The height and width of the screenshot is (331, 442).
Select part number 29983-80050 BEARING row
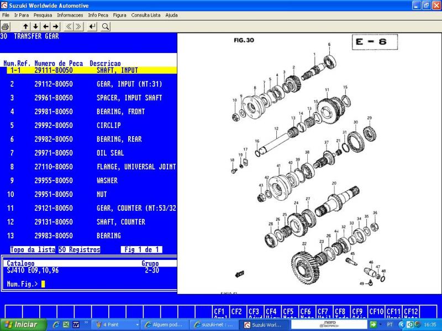click(x=88, y=236)
